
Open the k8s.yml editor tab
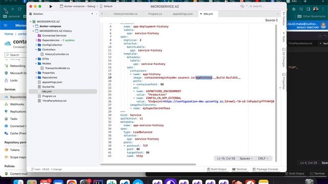[208, 14]
